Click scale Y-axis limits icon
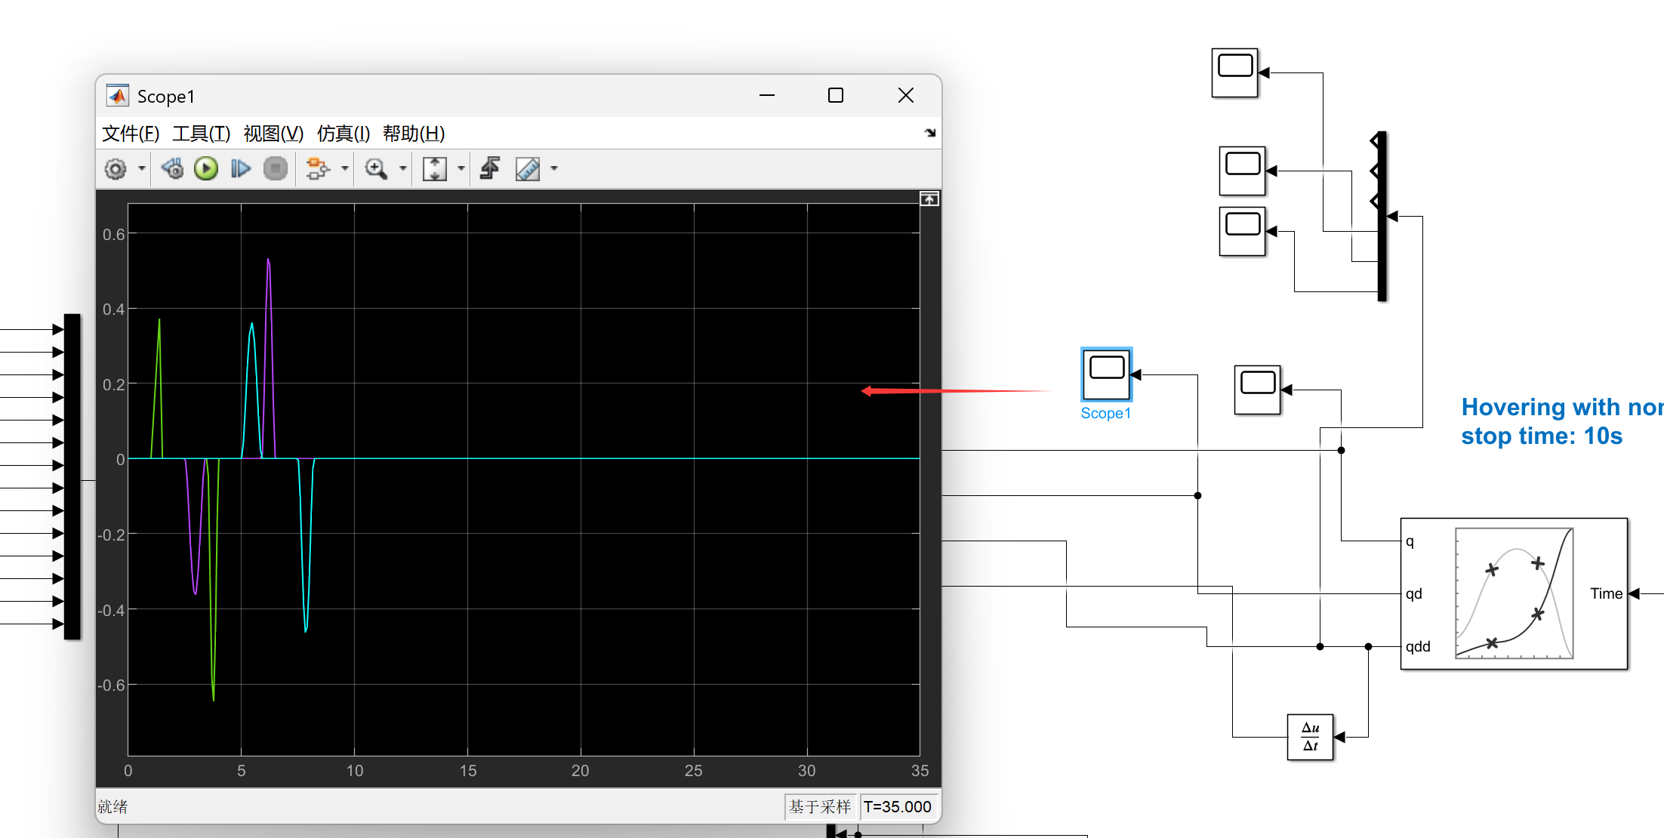 434,168
